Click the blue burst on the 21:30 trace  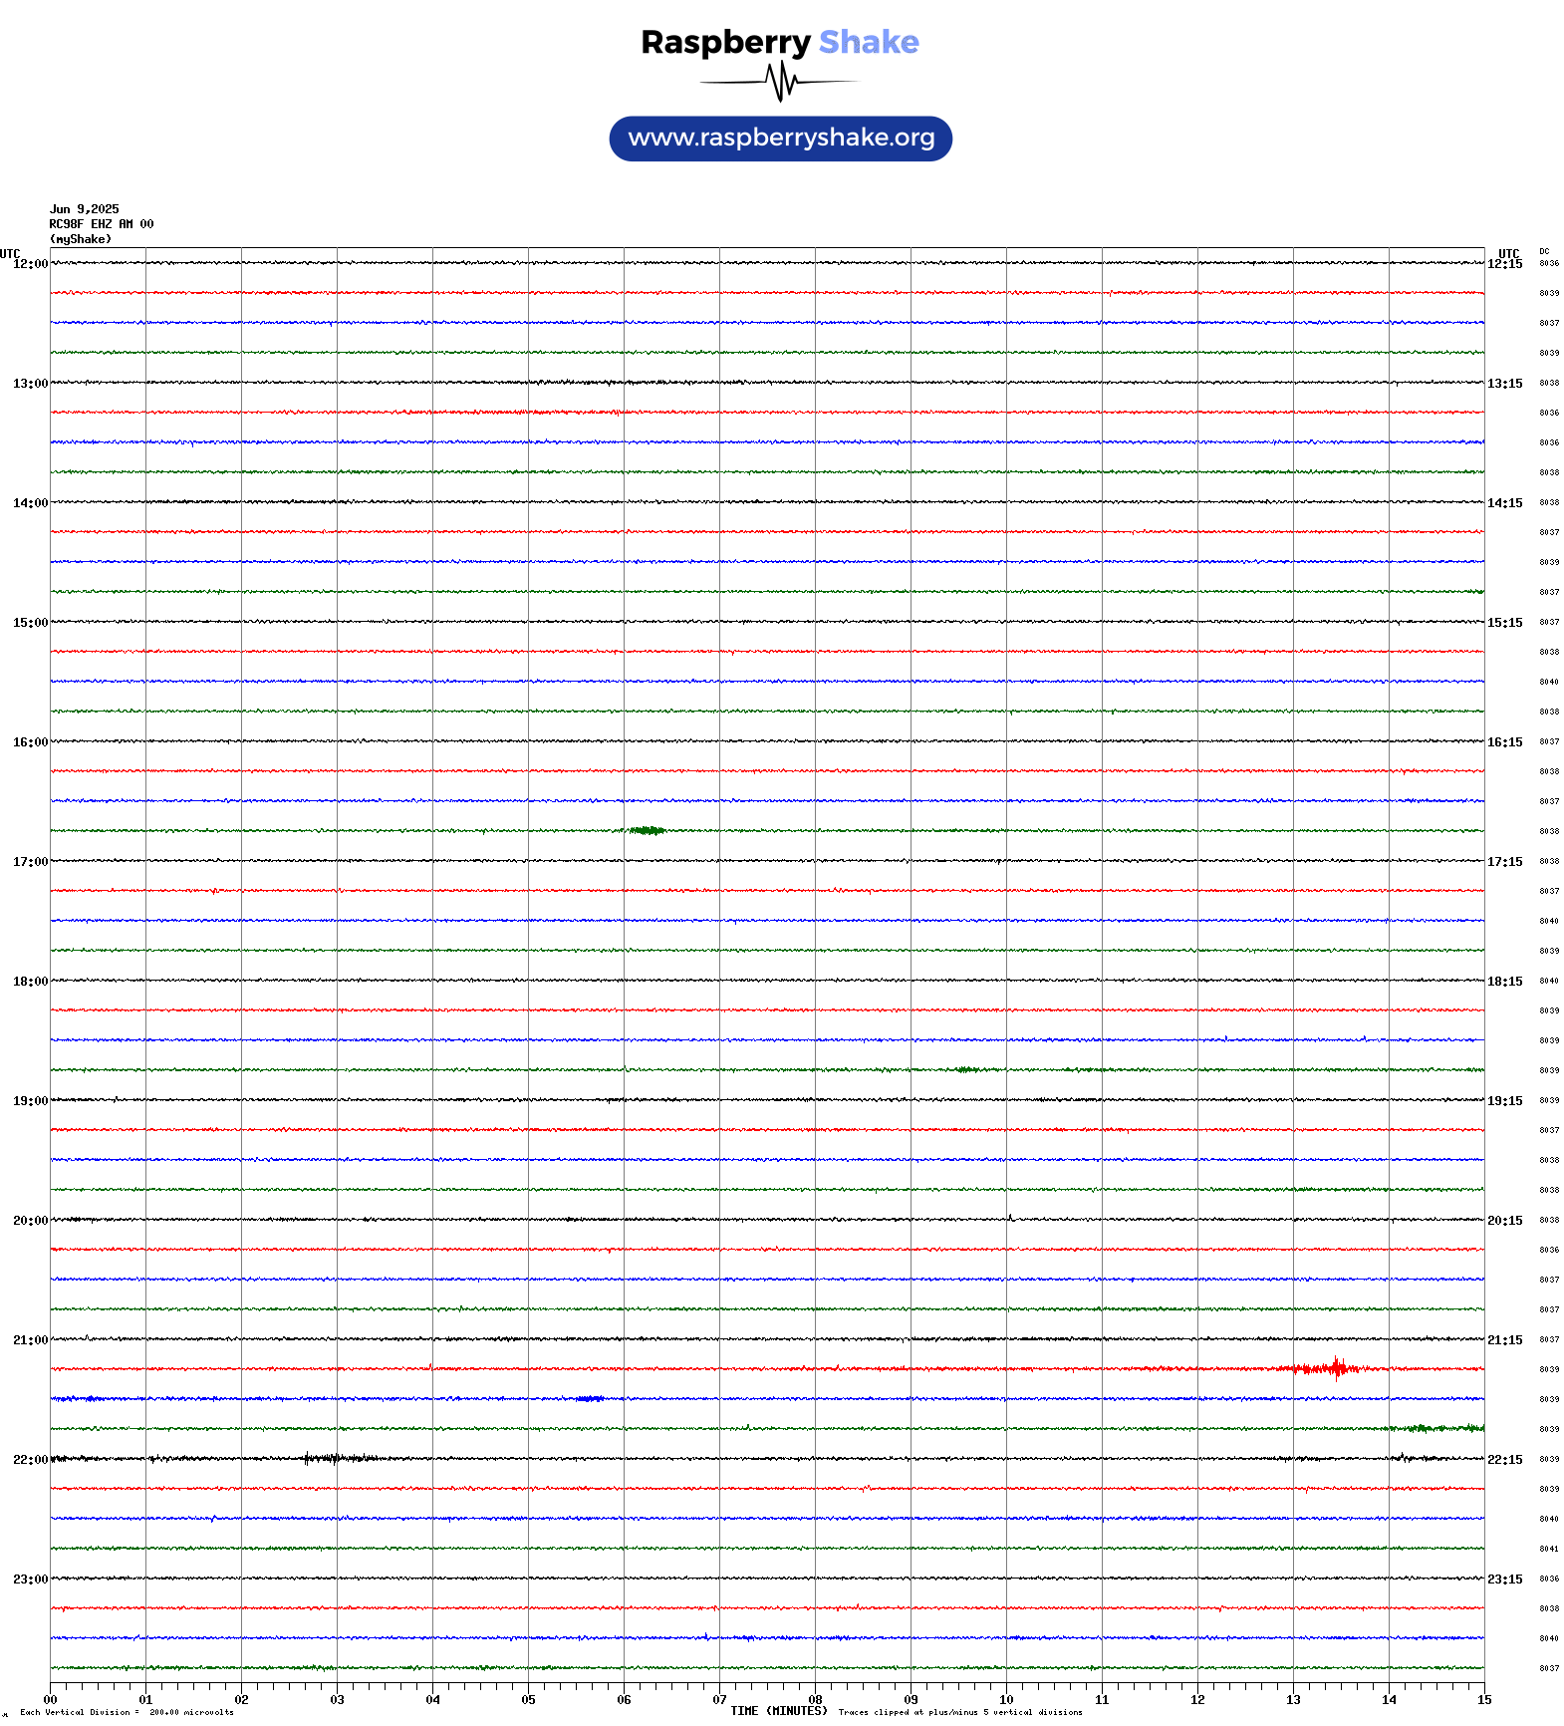(x=590, y=1399)
